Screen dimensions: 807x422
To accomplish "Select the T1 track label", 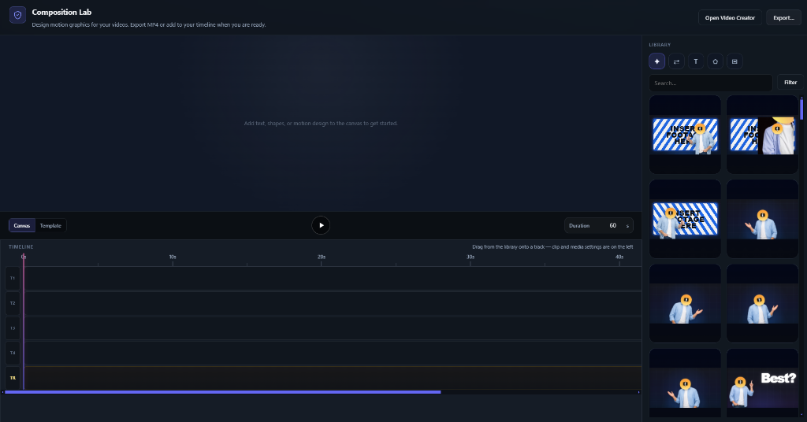I will [13, 278].
